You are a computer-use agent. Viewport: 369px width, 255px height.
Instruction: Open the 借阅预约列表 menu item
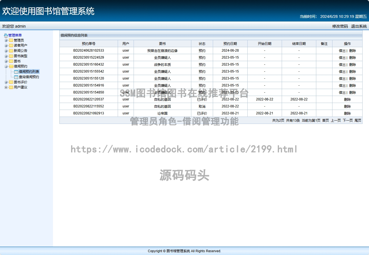pos(29,72)
